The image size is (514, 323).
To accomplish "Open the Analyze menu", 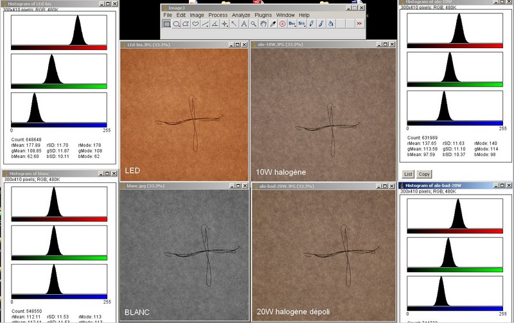I will 241,15.
